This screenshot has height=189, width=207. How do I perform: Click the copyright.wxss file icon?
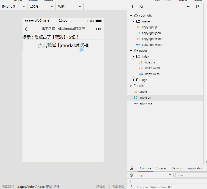coord(138,45)
